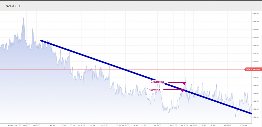Click the 11:50:00 time axis label
The height and width of the screenshot is (127, 262).
coord(62,125)
